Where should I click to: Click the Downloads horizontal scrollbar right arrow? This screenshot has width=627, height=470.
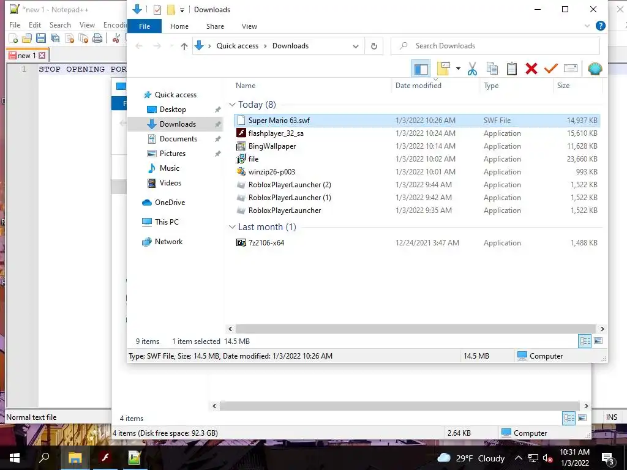pos(602,329)
